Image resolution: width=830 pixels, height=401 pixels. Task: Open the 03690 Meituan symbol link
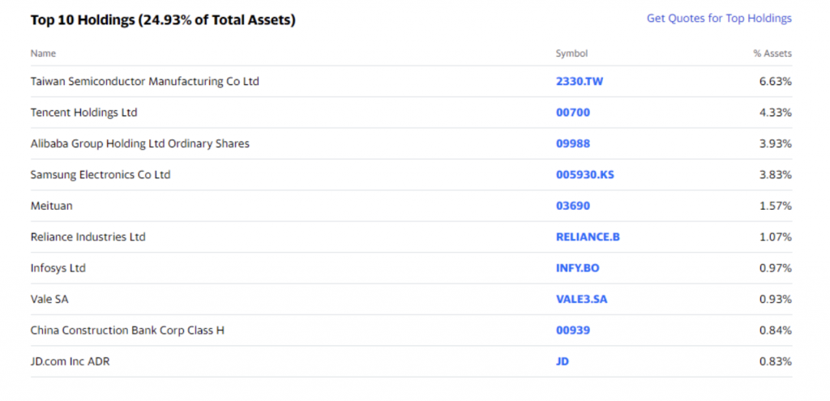[x=573, y=206]
